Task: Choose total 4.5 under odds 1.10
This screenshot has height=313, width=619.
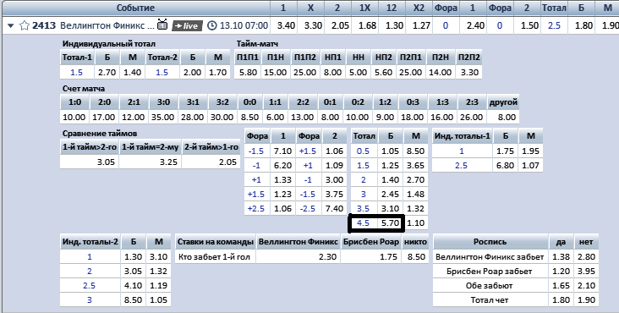Action: [416, 223]
